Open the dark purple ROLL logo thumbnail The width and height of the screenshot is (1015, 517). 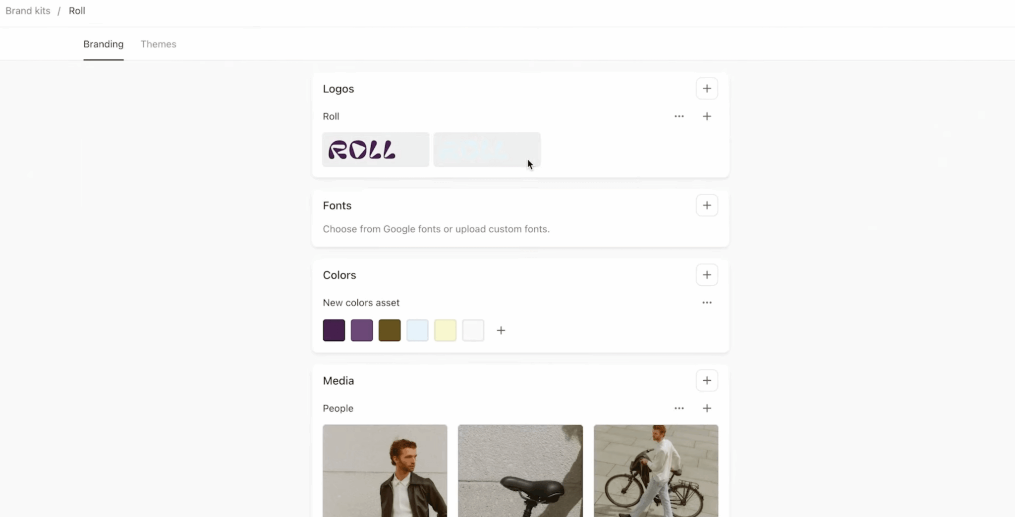pyautogui.click(x=376, y=150)
